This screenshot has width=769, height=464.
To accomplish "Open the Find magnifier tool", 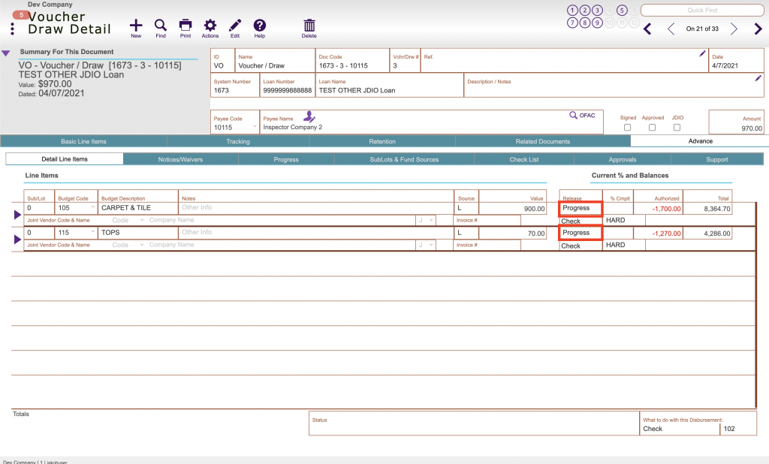I will (161, 26).
